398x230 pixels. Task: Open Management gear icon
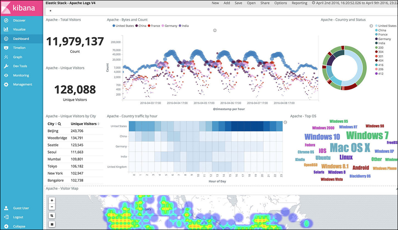coord(6,84)
